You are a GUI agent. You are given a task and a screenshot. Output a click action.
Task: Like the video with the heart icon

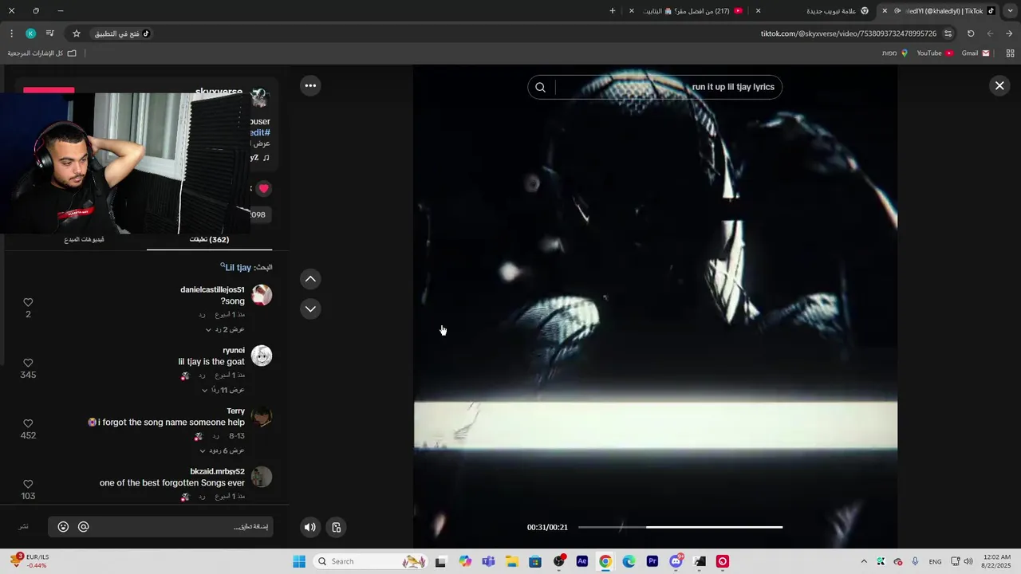click(x=263, y=189)
